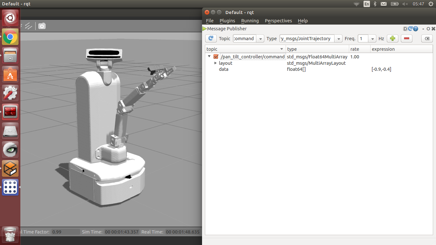The image size is (436, 245).
Task: Open the Topic combo box dropdown
Action: coord(260,39)
